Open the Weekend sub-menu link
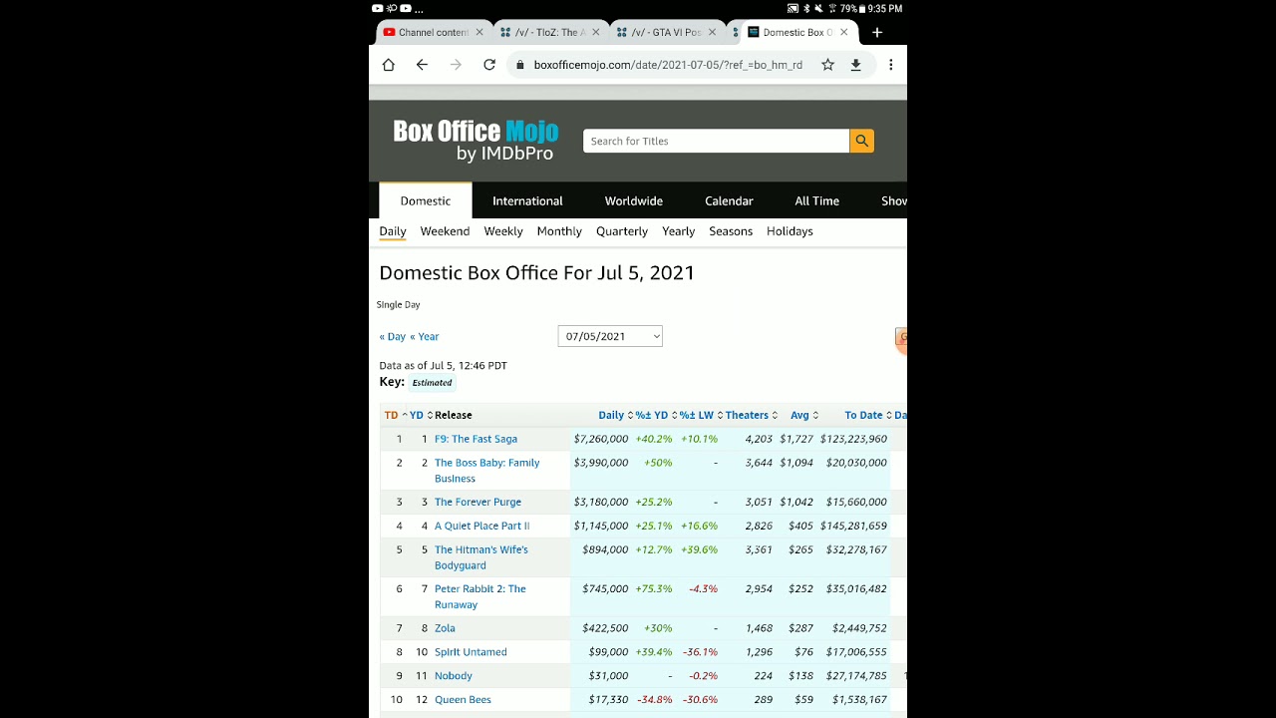 coord(445,231)
